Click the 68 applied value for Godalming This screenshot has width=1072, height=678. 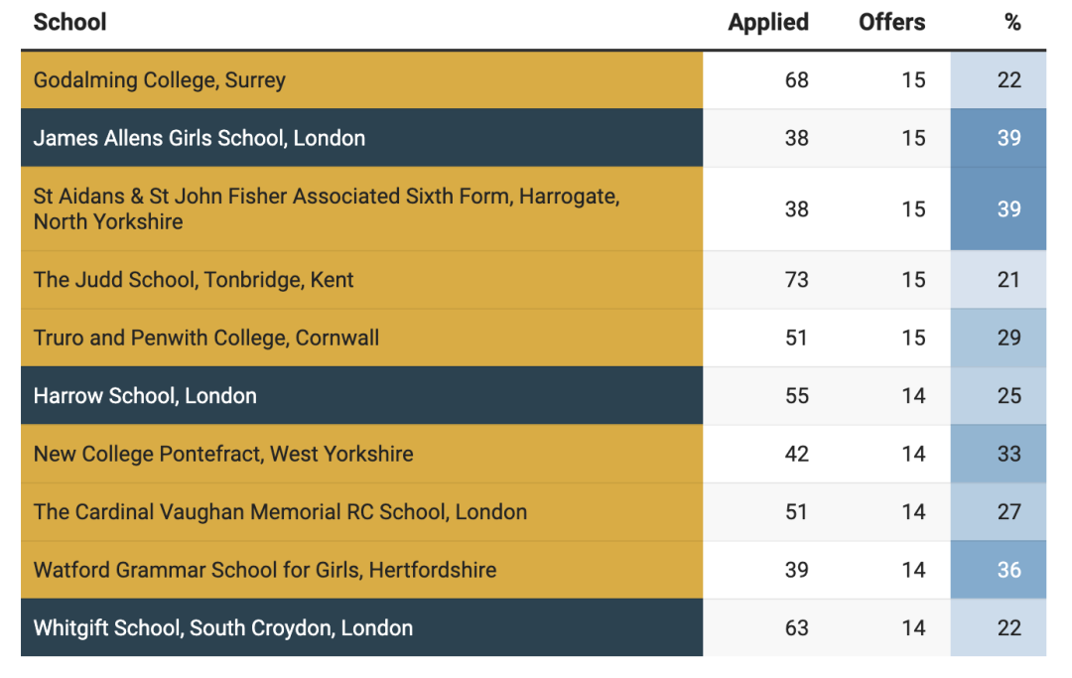coord(796,80)
